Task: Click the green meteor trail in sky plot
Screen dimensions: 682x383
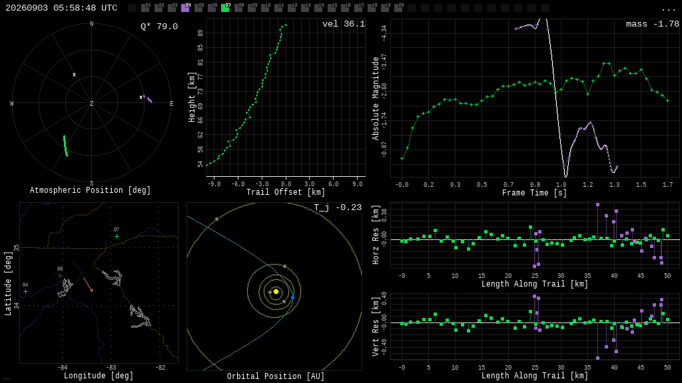Action: [x=65, y=146]
